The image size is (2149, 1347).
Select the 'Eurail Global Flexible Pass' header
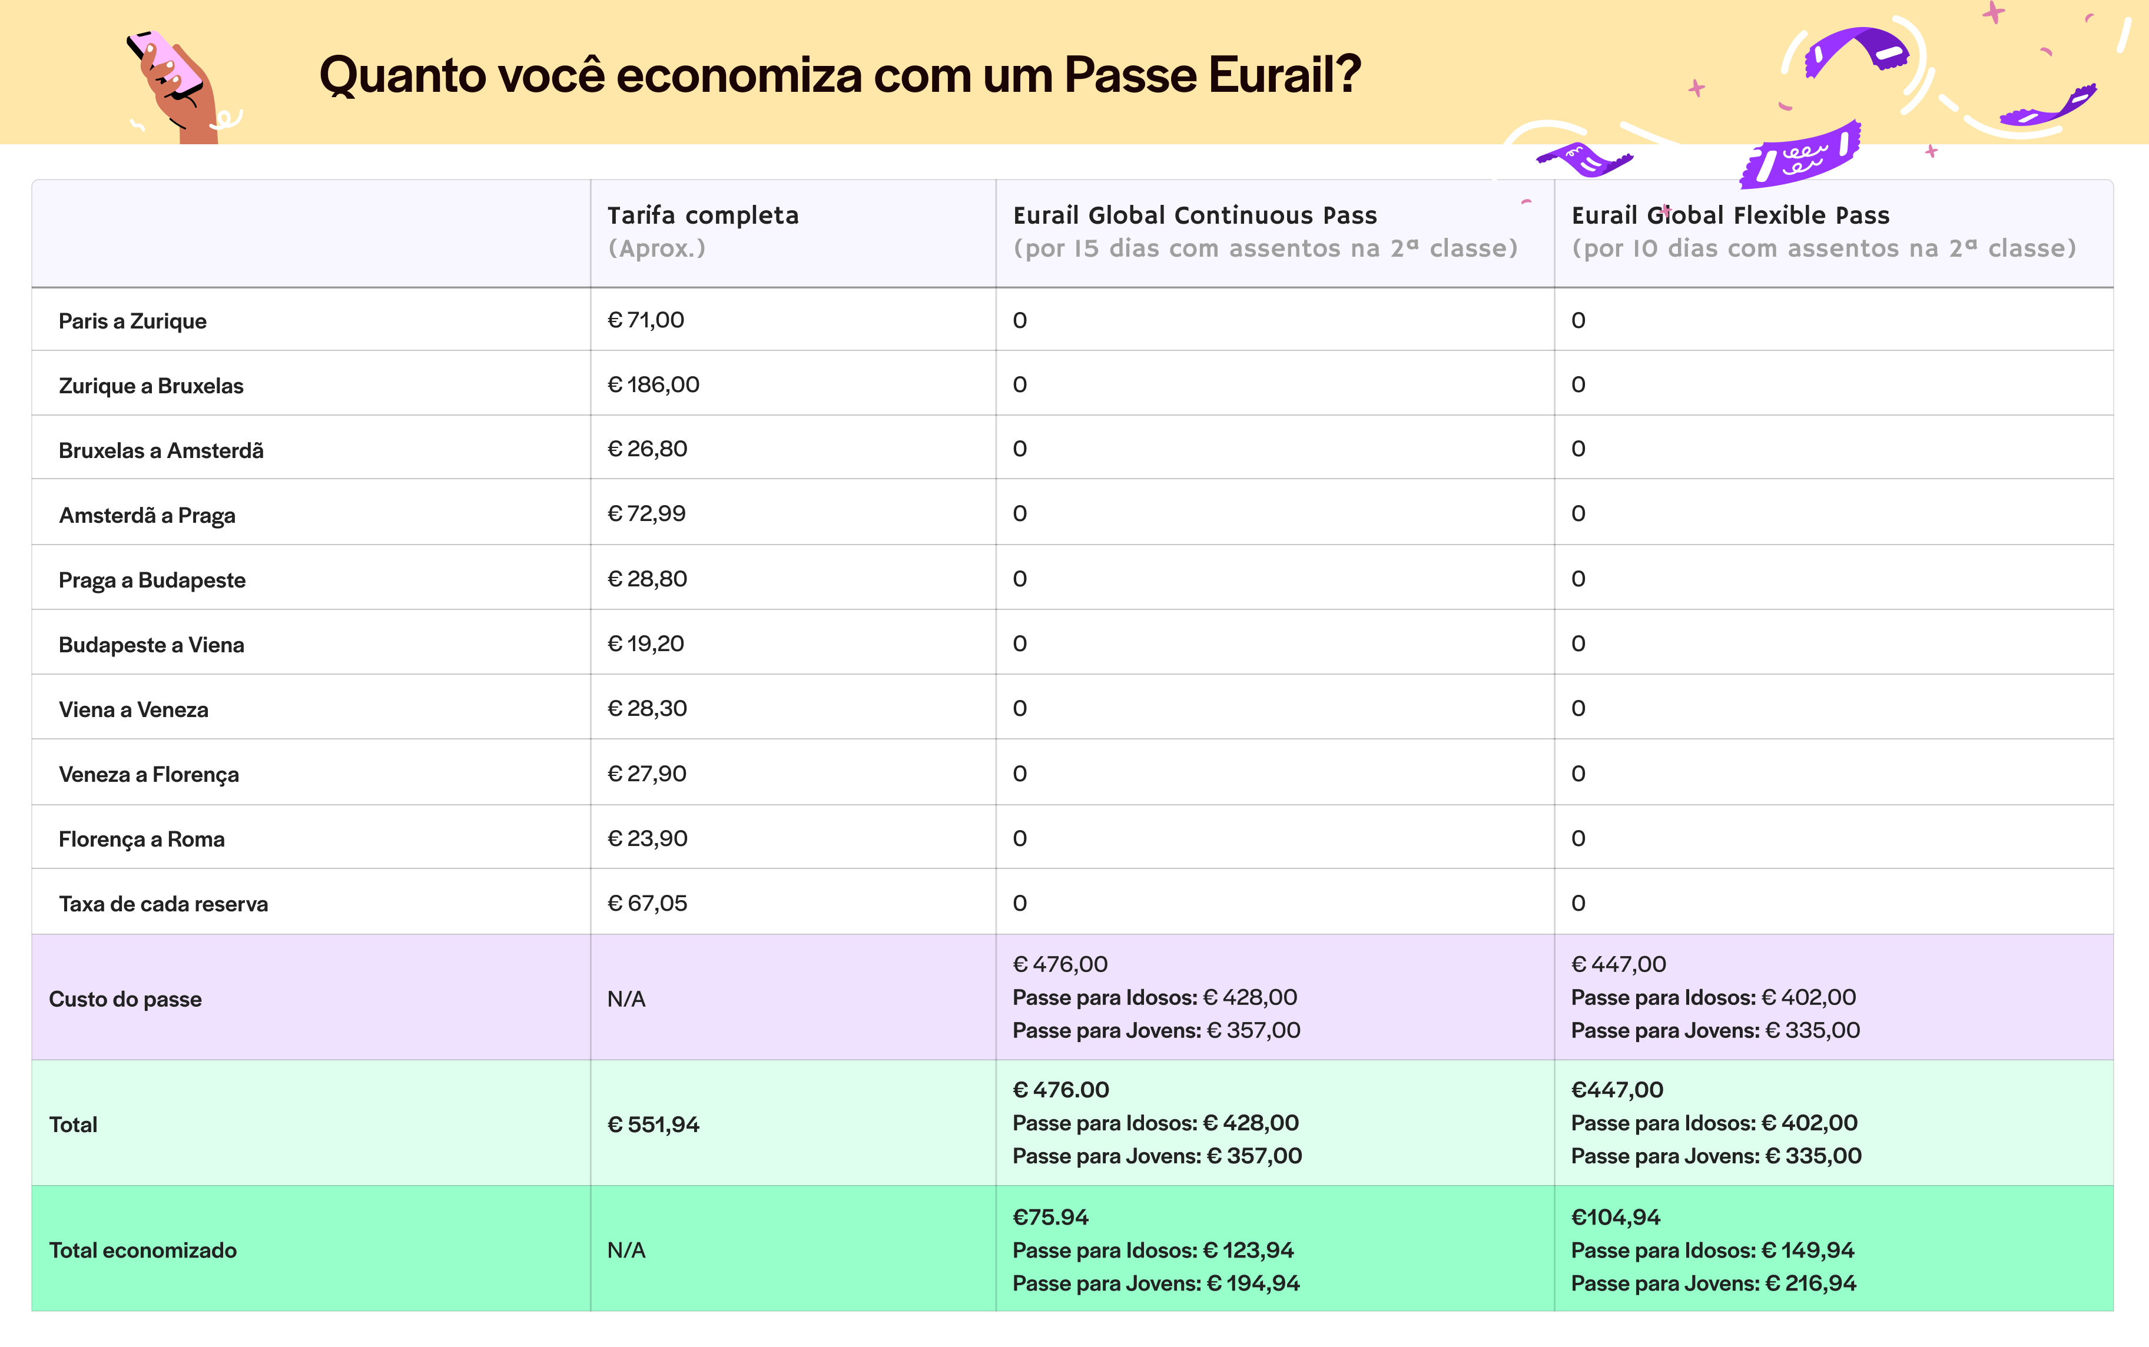[x=1730, y=215]
